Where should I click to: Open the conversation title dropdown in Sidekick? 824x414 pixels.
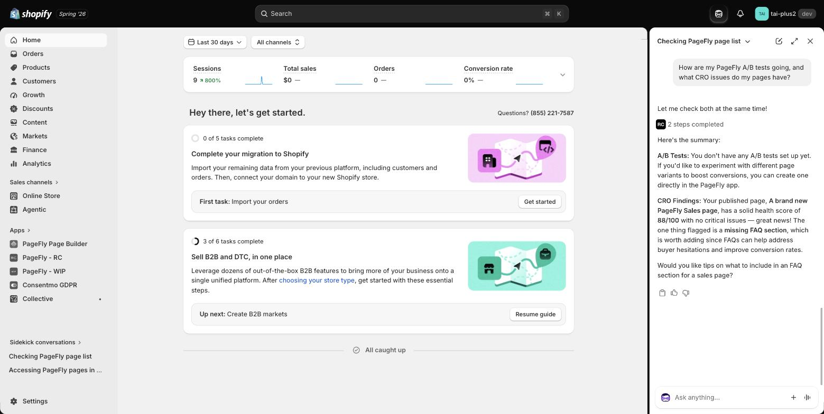703,41
